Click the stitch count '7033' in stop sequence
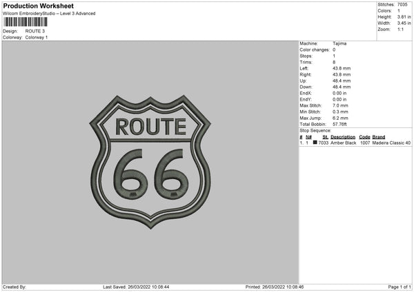This screenshot has height=292, width=414. coord(324,143)
